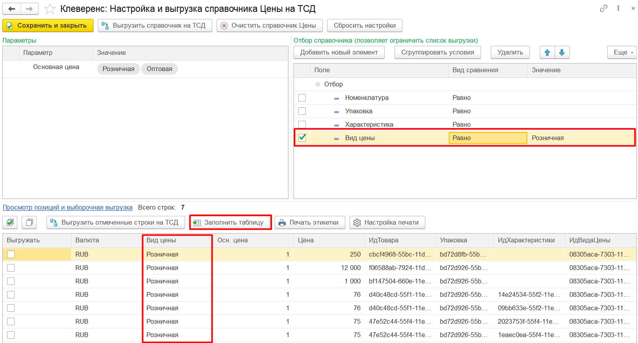
Task: Tick Выгружать checkbox for price 1 000 row
Action: [11, 281]
